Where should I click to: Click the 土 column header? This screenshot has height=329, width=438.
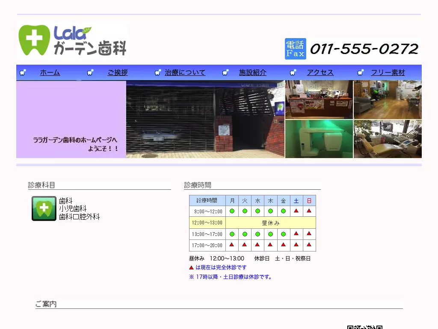296,200
